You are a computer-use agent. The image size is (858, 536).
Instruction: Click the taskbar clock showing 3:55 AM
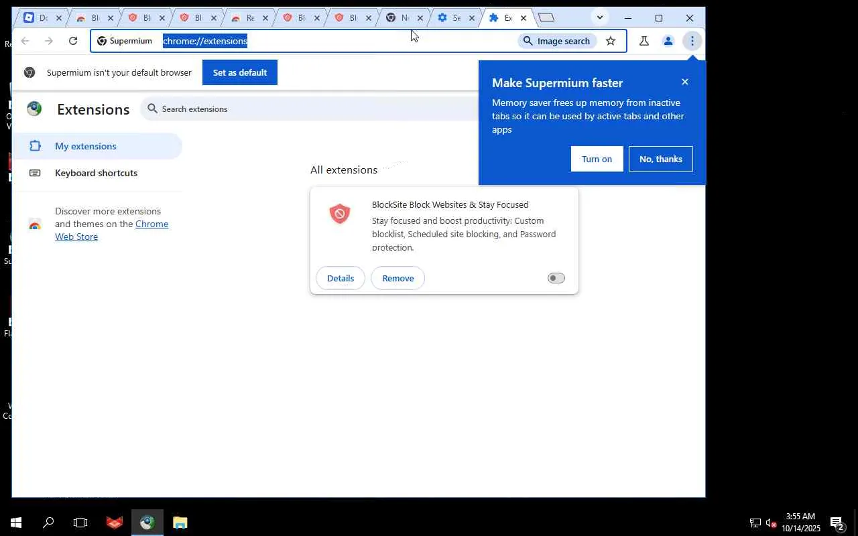[802, 523]
